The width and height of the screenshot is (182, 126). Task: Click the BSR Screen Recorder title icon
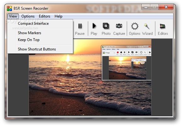tap(9, 8)
